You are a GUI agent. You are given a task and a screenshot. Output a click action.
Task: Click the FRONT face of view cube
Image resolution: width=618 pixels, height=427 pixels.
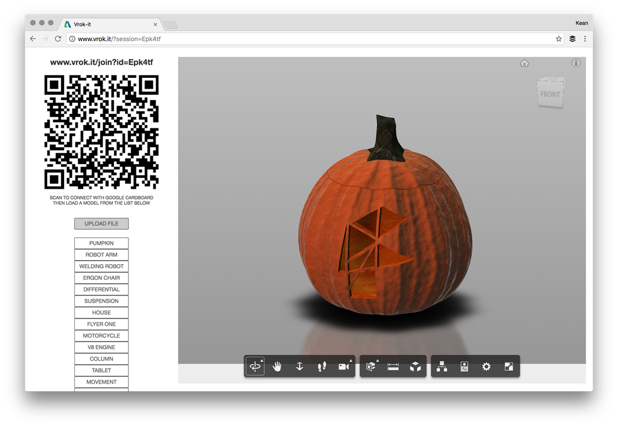[x=550, y=94]
